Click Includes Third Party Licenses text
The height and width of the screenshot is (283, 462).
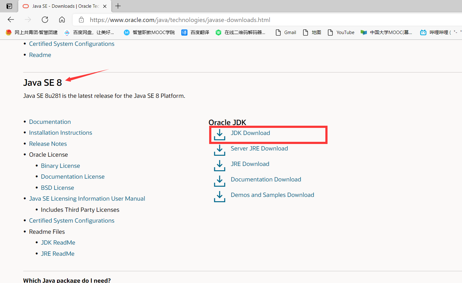pyautogui.click(x=80, y=210)
